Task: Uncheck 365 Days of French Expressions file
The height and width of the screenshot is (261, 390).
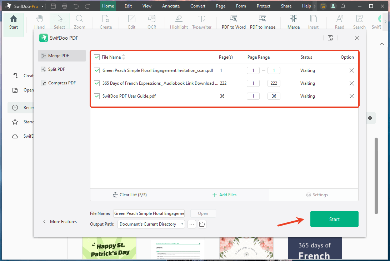Action: click(97, 83)
